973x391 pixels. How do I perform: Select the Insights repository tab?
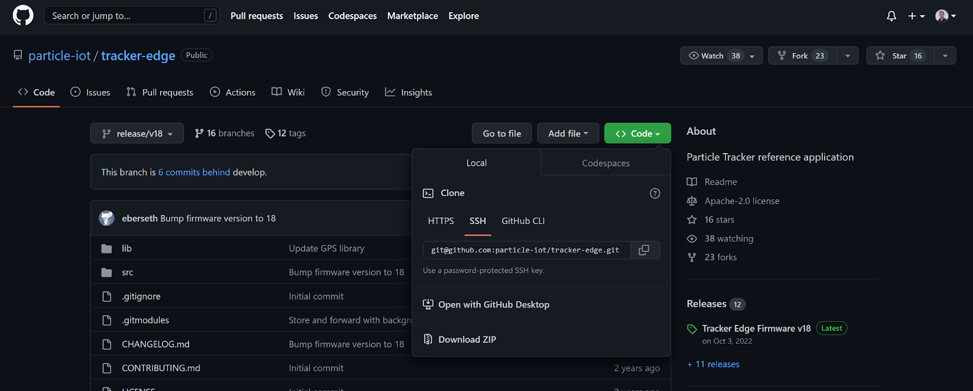(x=409, y=92)
